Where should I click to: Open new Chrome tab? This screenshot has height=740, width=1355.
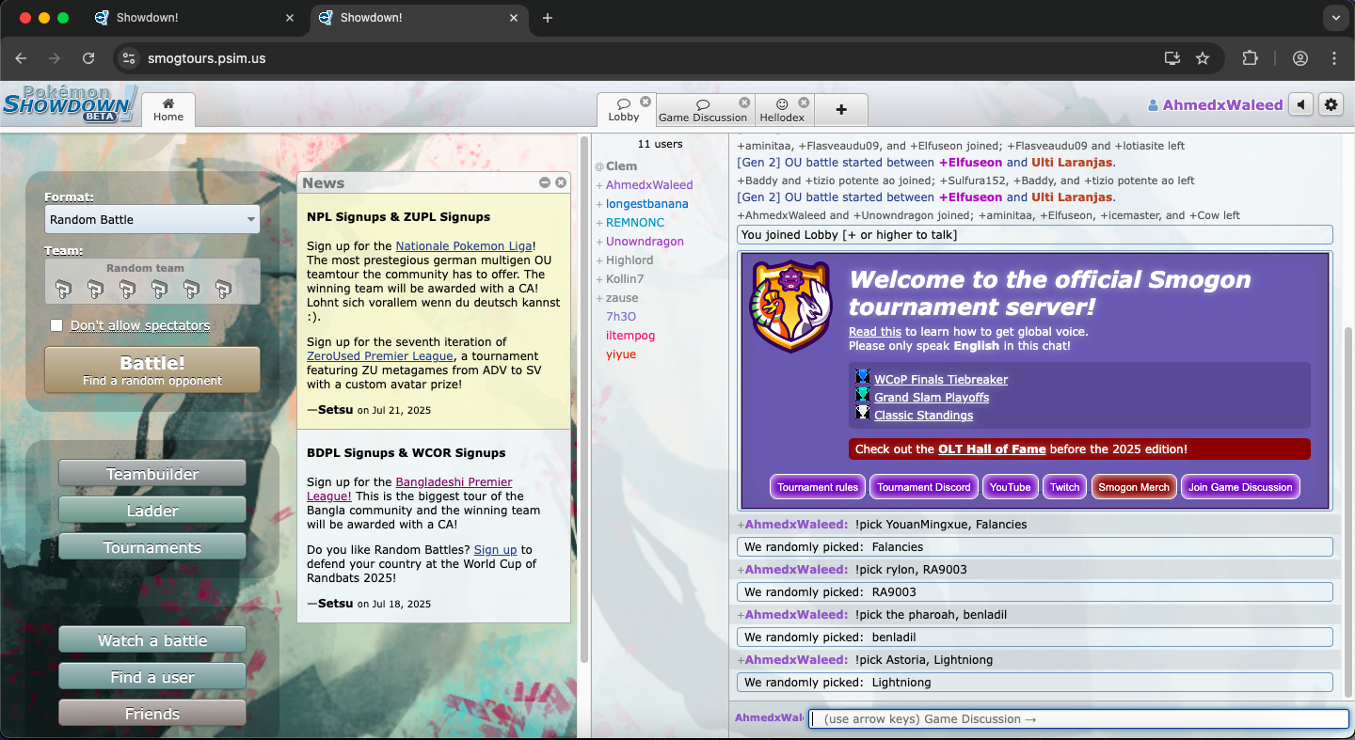pos(548,18)
